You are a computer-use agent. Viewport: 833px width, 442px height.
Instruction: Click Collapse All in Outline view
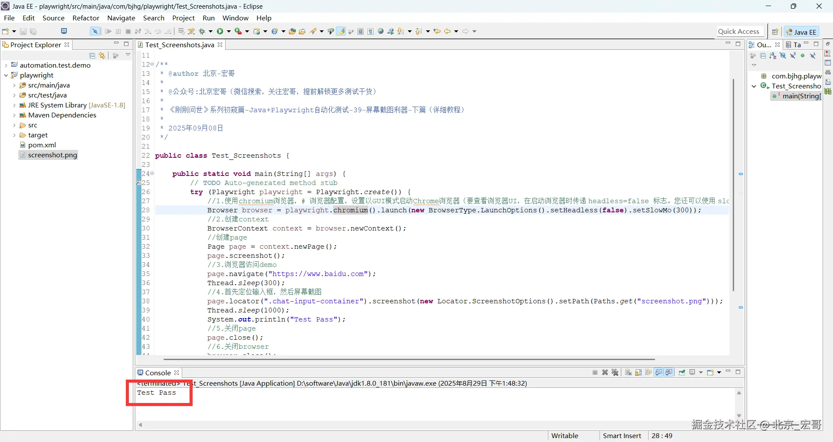tap(763, 55)
